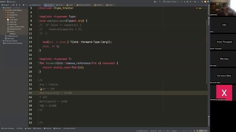The image size is (236, 132).
Task: Switch to vector editor tab
Action: [x=70, y=5]
